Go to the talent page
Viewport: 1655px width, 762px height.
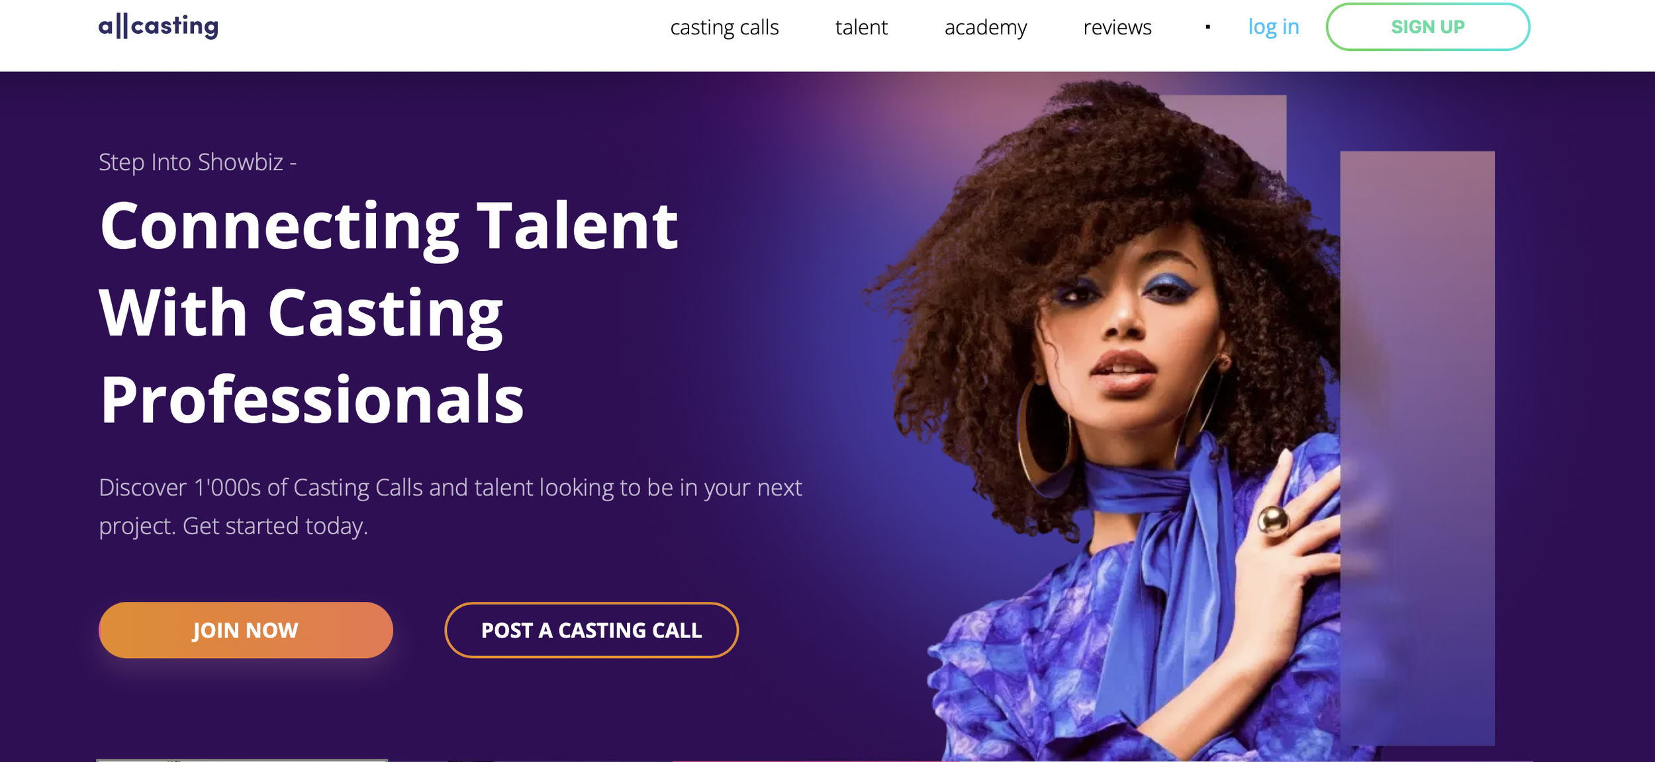861,27
